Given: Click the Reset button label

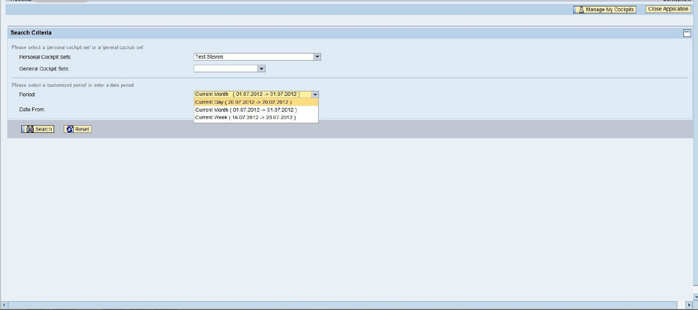Looking at the screenshot, I should point(82,129).
